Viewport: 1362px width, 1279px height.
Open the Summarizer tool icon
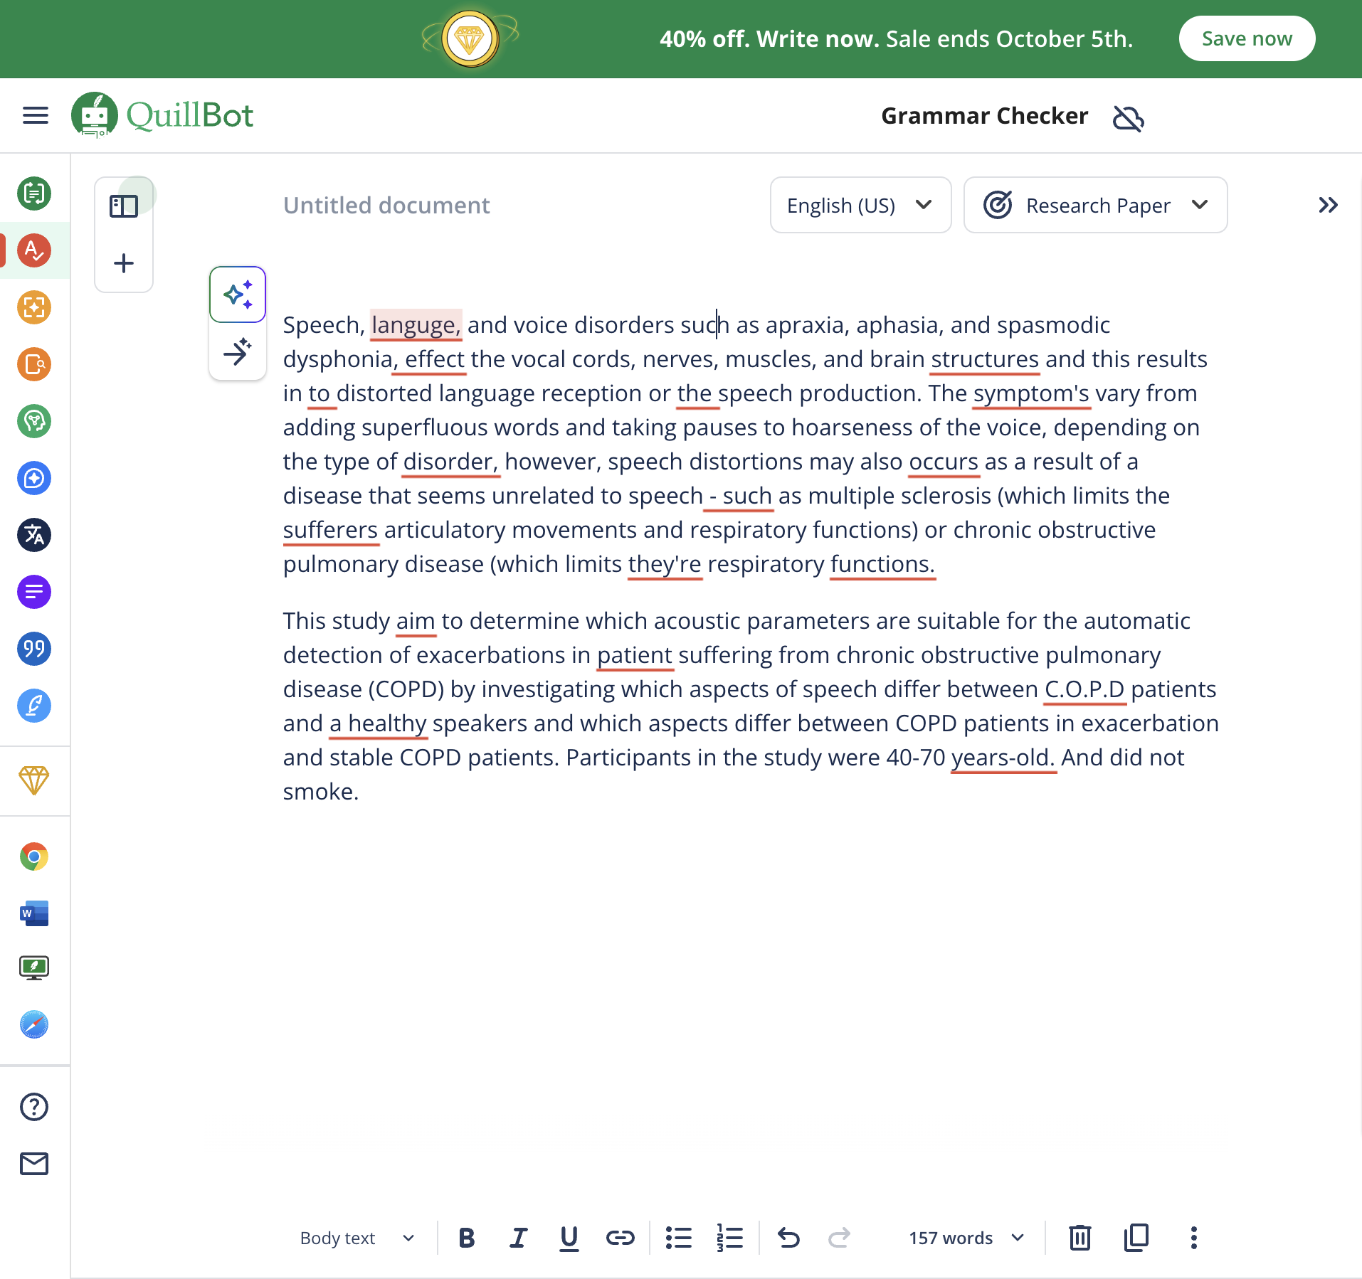point(34,592)
